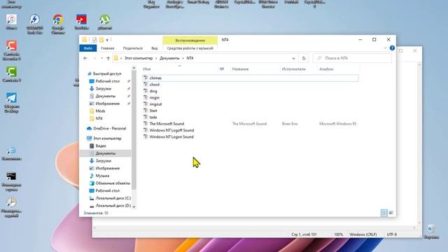Open OneDrive - Personal in navigation pane
This screenshot has width=448, height=252.
109,129
